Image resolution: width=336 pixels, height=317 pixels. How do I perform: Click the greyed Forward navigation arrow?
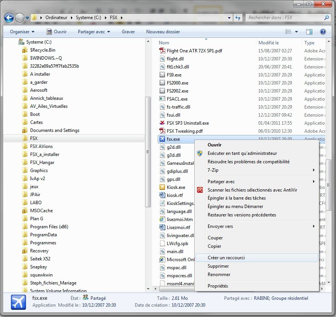[19, 18]
